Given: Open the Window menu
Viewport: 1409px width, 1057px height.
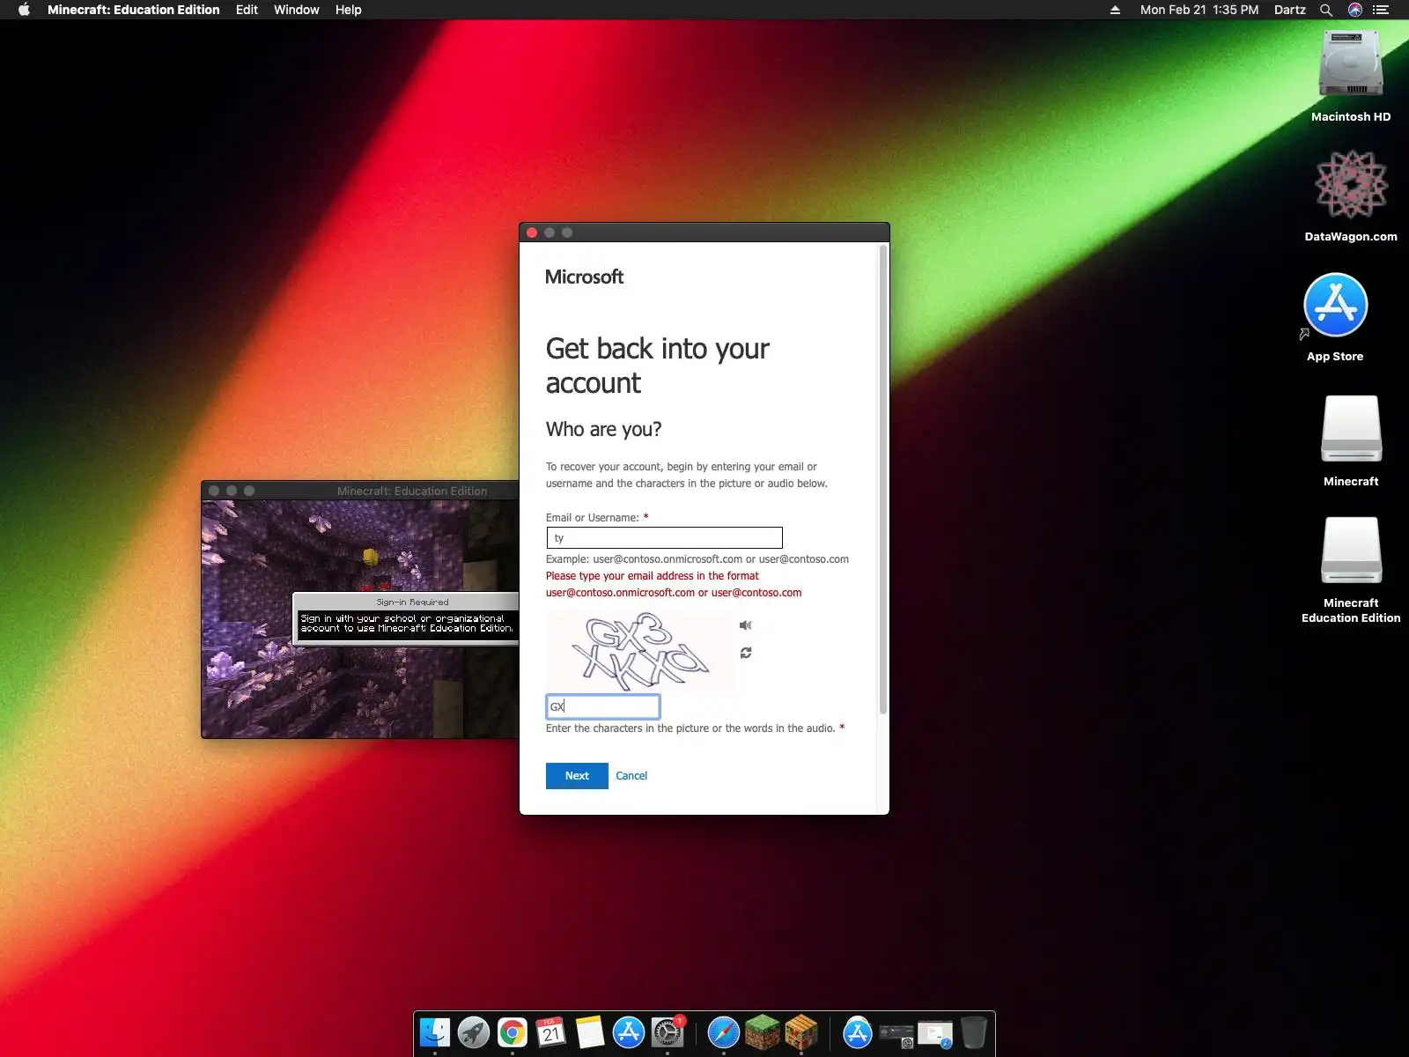Looking at the screenshot, I should 297,10.
